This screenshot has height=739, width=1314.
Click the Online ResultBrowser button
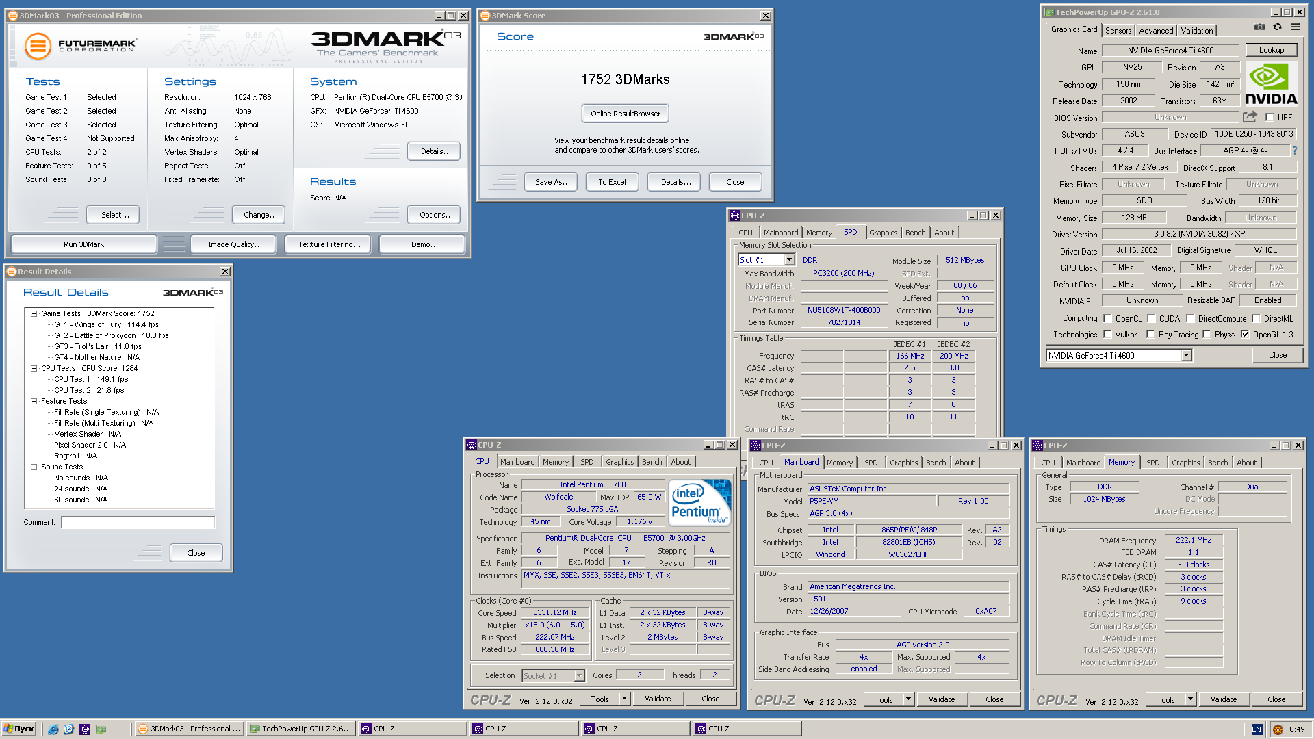click(626, 114)
